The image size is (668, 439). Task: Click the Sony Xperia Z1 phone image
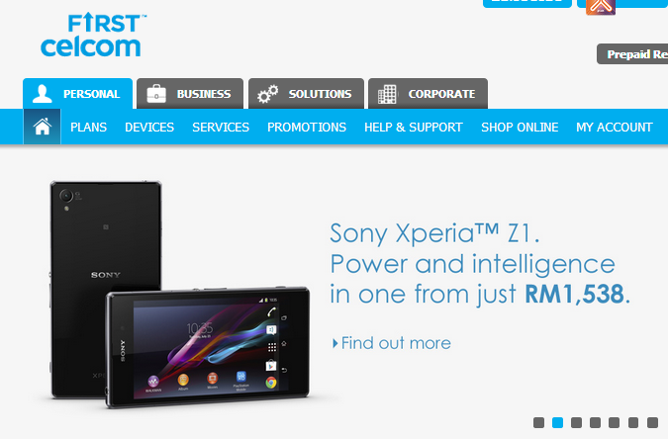[180, 295]
